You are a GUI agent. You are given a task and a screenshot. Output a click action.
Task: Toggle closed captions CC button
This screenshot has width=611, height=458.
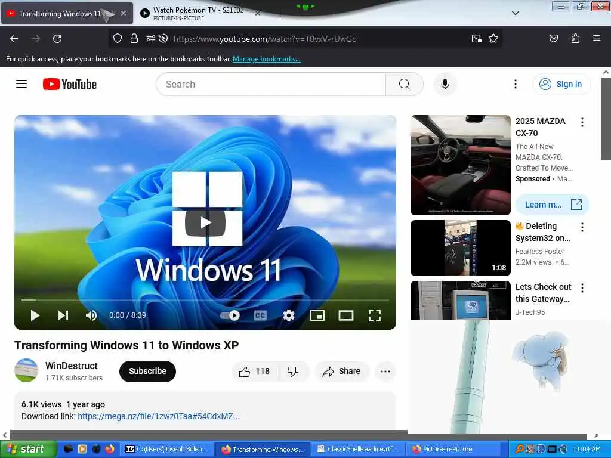tap(260, 315)
